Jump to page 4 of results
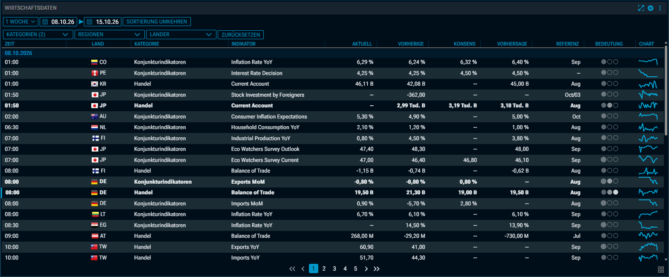Viewport: 669px width, 277px height. [x=345, y=268]
